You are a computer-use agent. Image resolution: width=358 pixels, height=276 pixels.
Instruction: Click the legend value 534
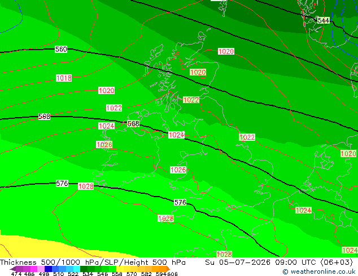click(88, 274)
